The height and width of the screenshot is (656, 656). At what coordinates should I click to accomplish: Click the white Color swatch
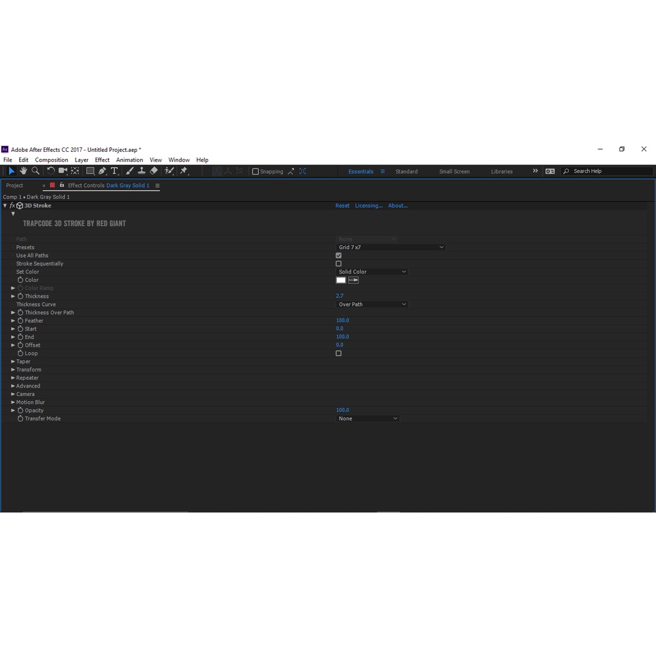pos(341,280)
